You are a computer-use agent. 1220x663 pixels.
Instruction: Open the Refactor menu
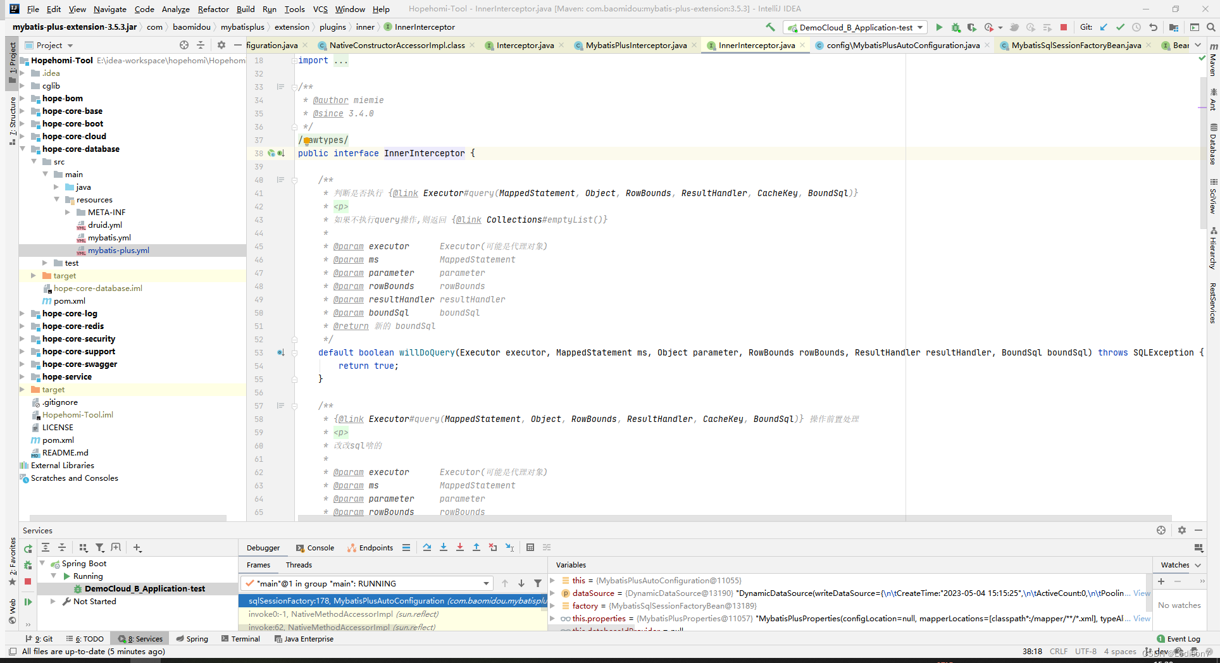(x=213, y=9)
